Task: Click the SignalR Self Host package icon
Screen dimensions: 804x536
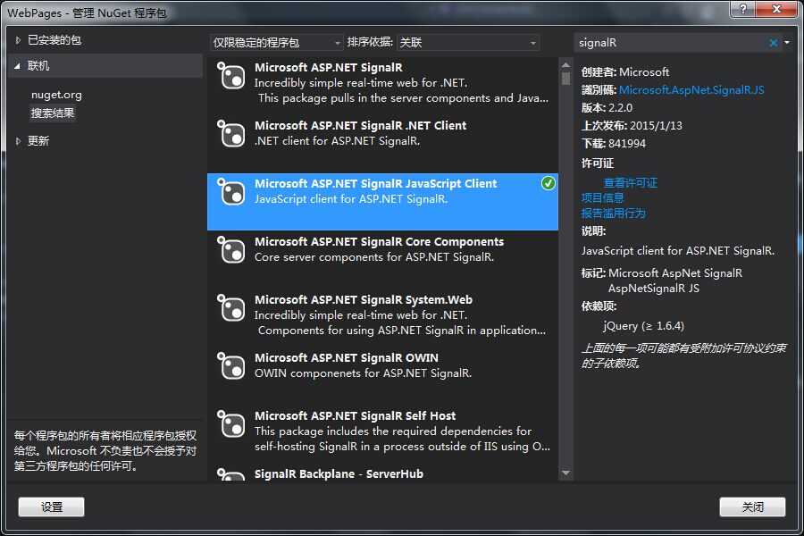Action: click(231, 423)
